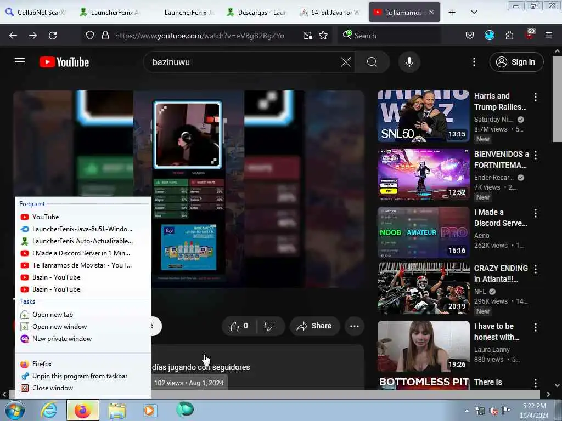Click the Sign in button
The width and height of the screenshot is (562, 421).
516,62
